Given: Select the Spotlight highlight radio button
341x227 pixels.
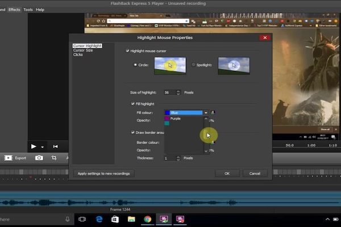Looking at the screenshot, I should tap(193, 65).
